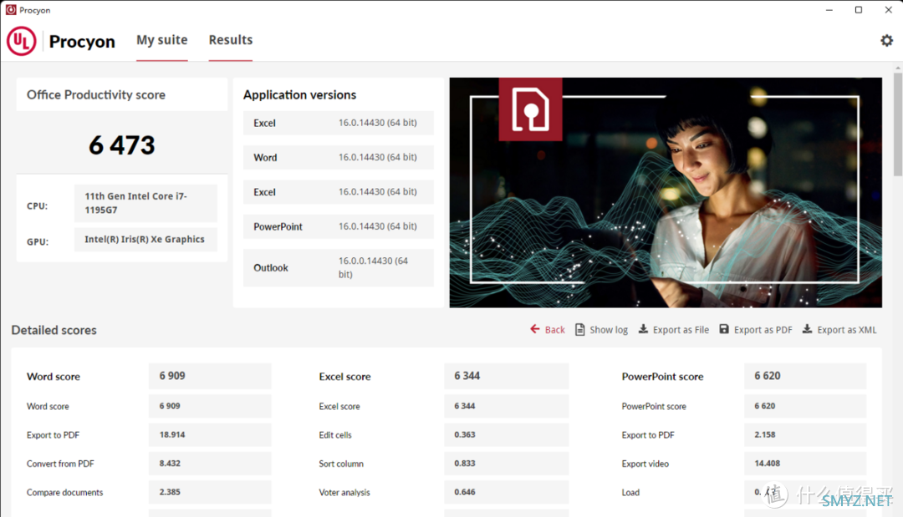Click the Export as File download icon
Image resolution: width=903 pixels, height=517 pixels.
click(643, 329)
